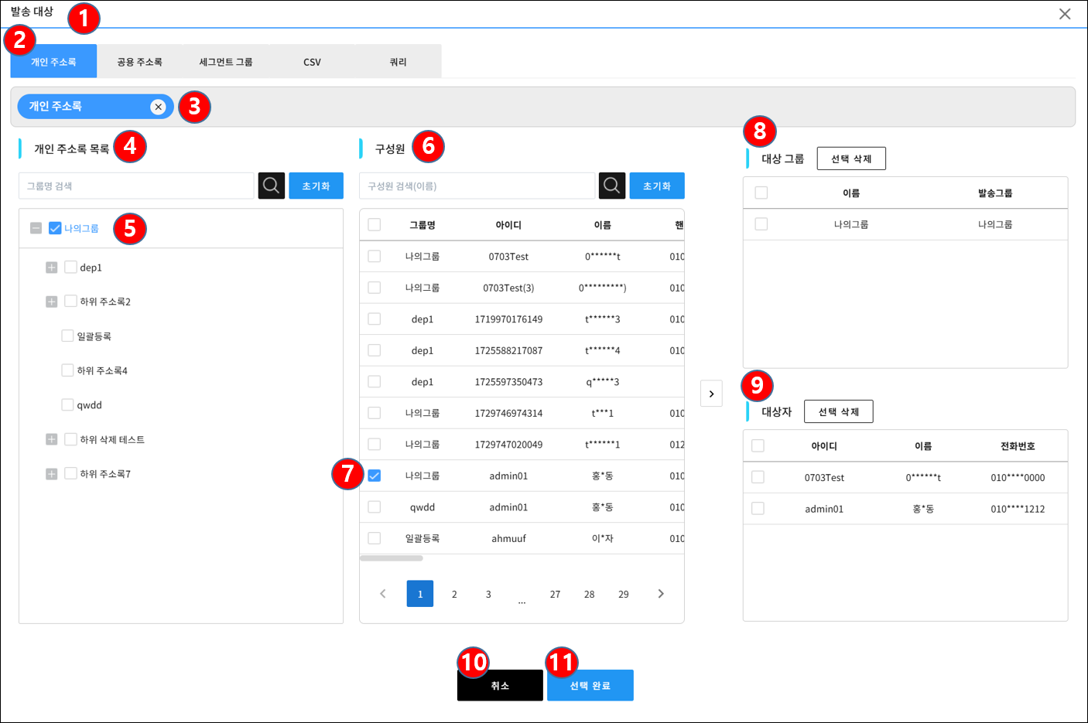The height and width of the screenshot is (723, 1088).
Task: Check the 하위 주소록4 checkbox
Action: [67, 370]
